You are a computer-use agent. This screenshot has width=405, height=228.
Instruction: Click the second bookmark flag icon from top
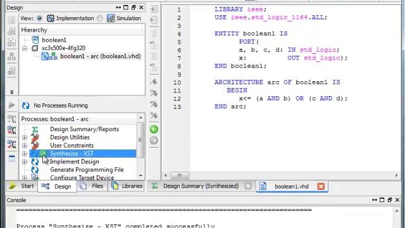click(x=154, y=93)
